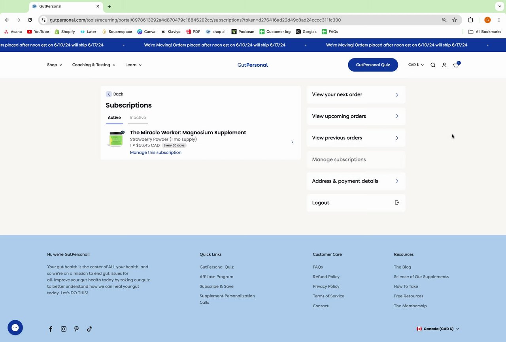Open the Asana bookmark
This screenshot has height=342, width=506.
tap(13, 32)
